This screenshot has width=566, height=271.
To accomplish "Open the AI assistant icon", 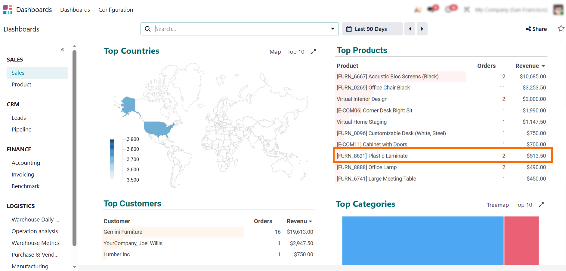I will click(x=418, y=10).
